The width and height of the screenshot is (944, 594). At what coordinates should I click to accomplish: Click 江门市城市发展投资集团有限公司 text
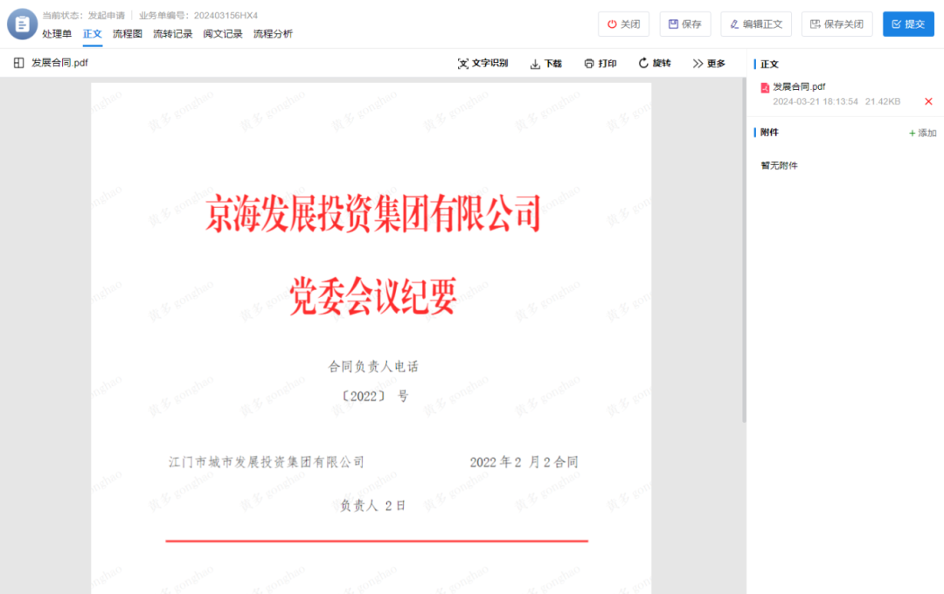pyautogui.click(x=267, y=462)
